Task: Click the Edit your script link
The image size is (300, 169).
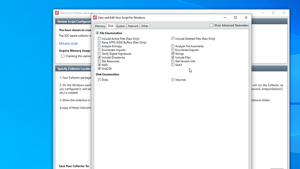Action: click(x=68, y=43)
